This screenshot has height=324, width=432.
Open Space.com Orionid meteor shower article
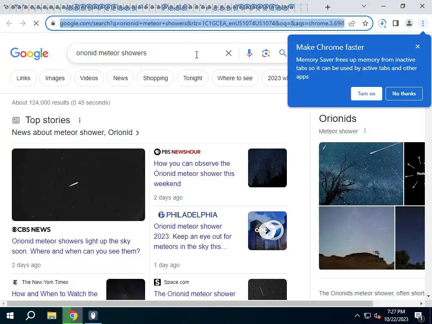(194, 294)
